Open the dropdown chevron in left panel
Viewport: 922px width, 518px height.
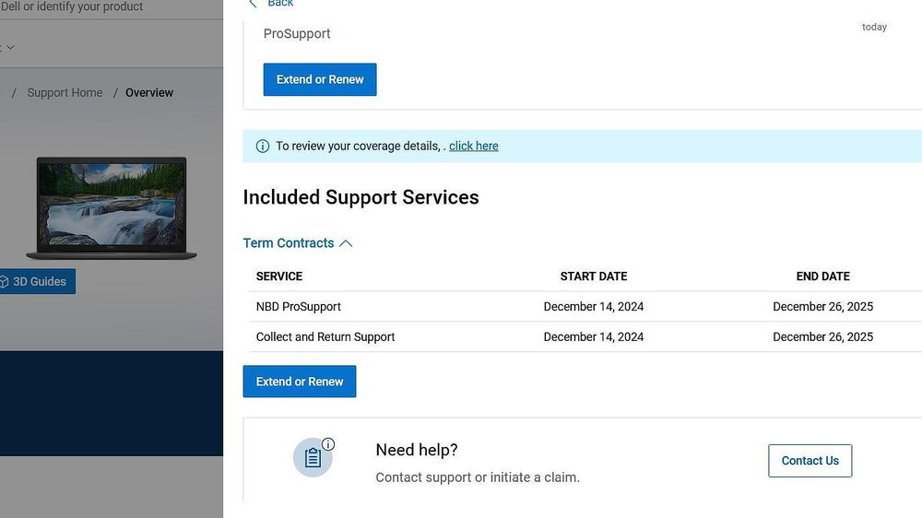tap(10, 47)
